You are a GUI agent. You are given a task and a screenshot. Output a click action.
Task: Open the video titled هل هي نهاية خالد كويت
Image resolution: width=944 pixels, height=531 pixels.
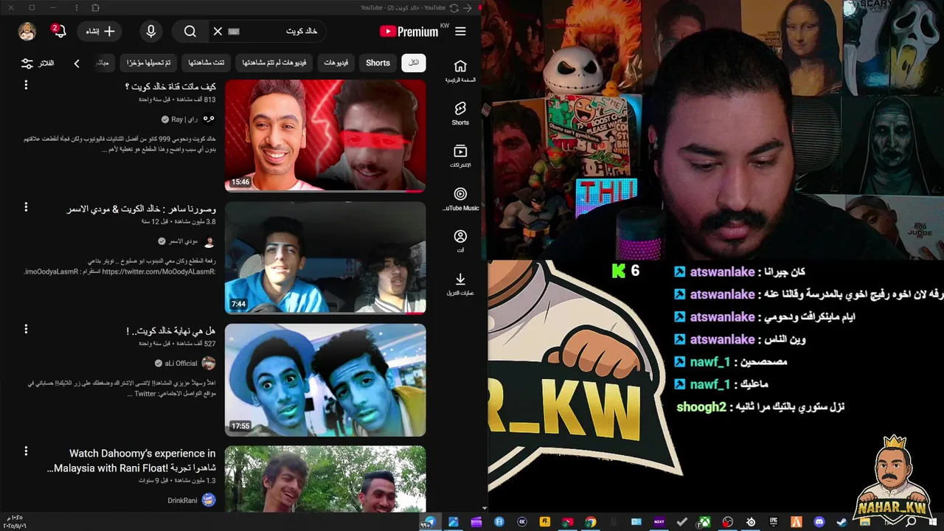coord(170,331)
